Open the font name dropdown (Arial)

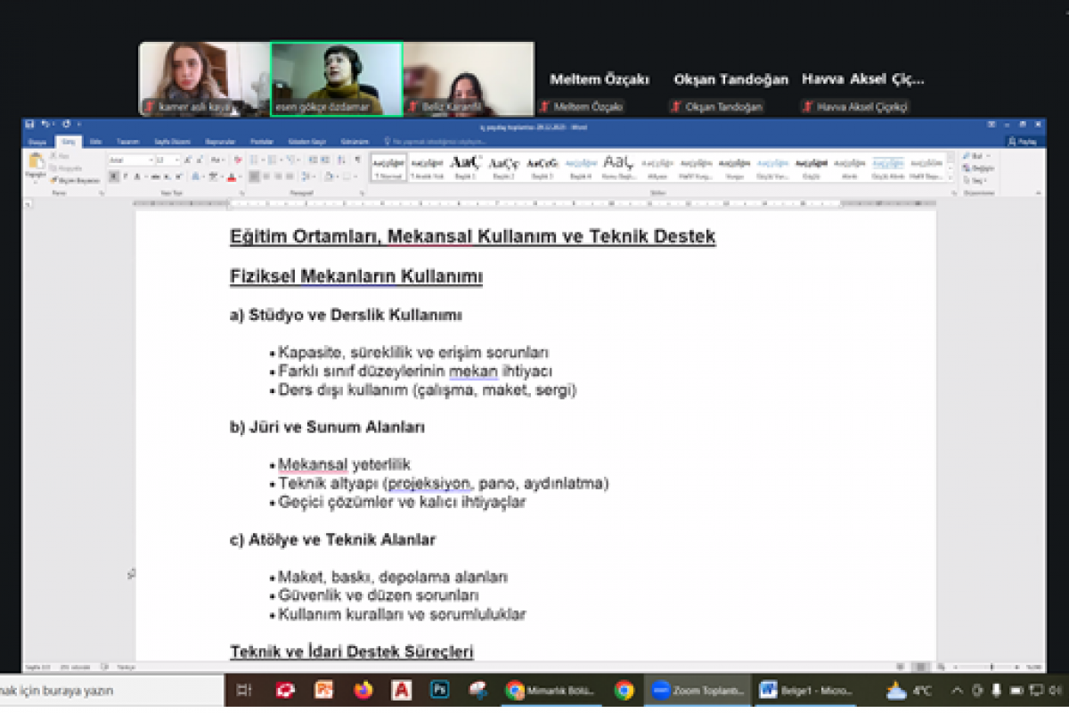(127, 160)
